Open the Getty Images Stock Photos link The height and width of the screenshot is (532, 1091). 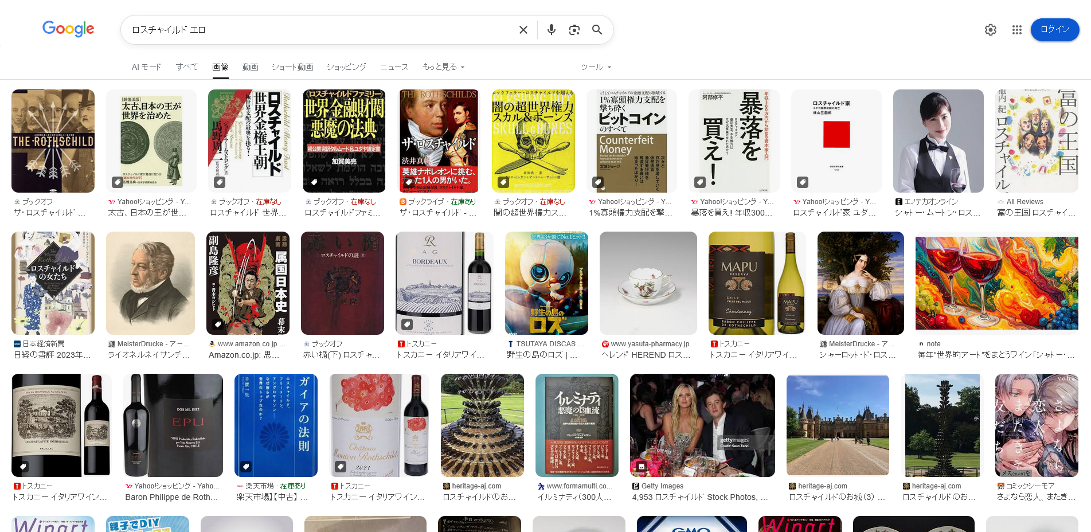[x=699, y=497]
